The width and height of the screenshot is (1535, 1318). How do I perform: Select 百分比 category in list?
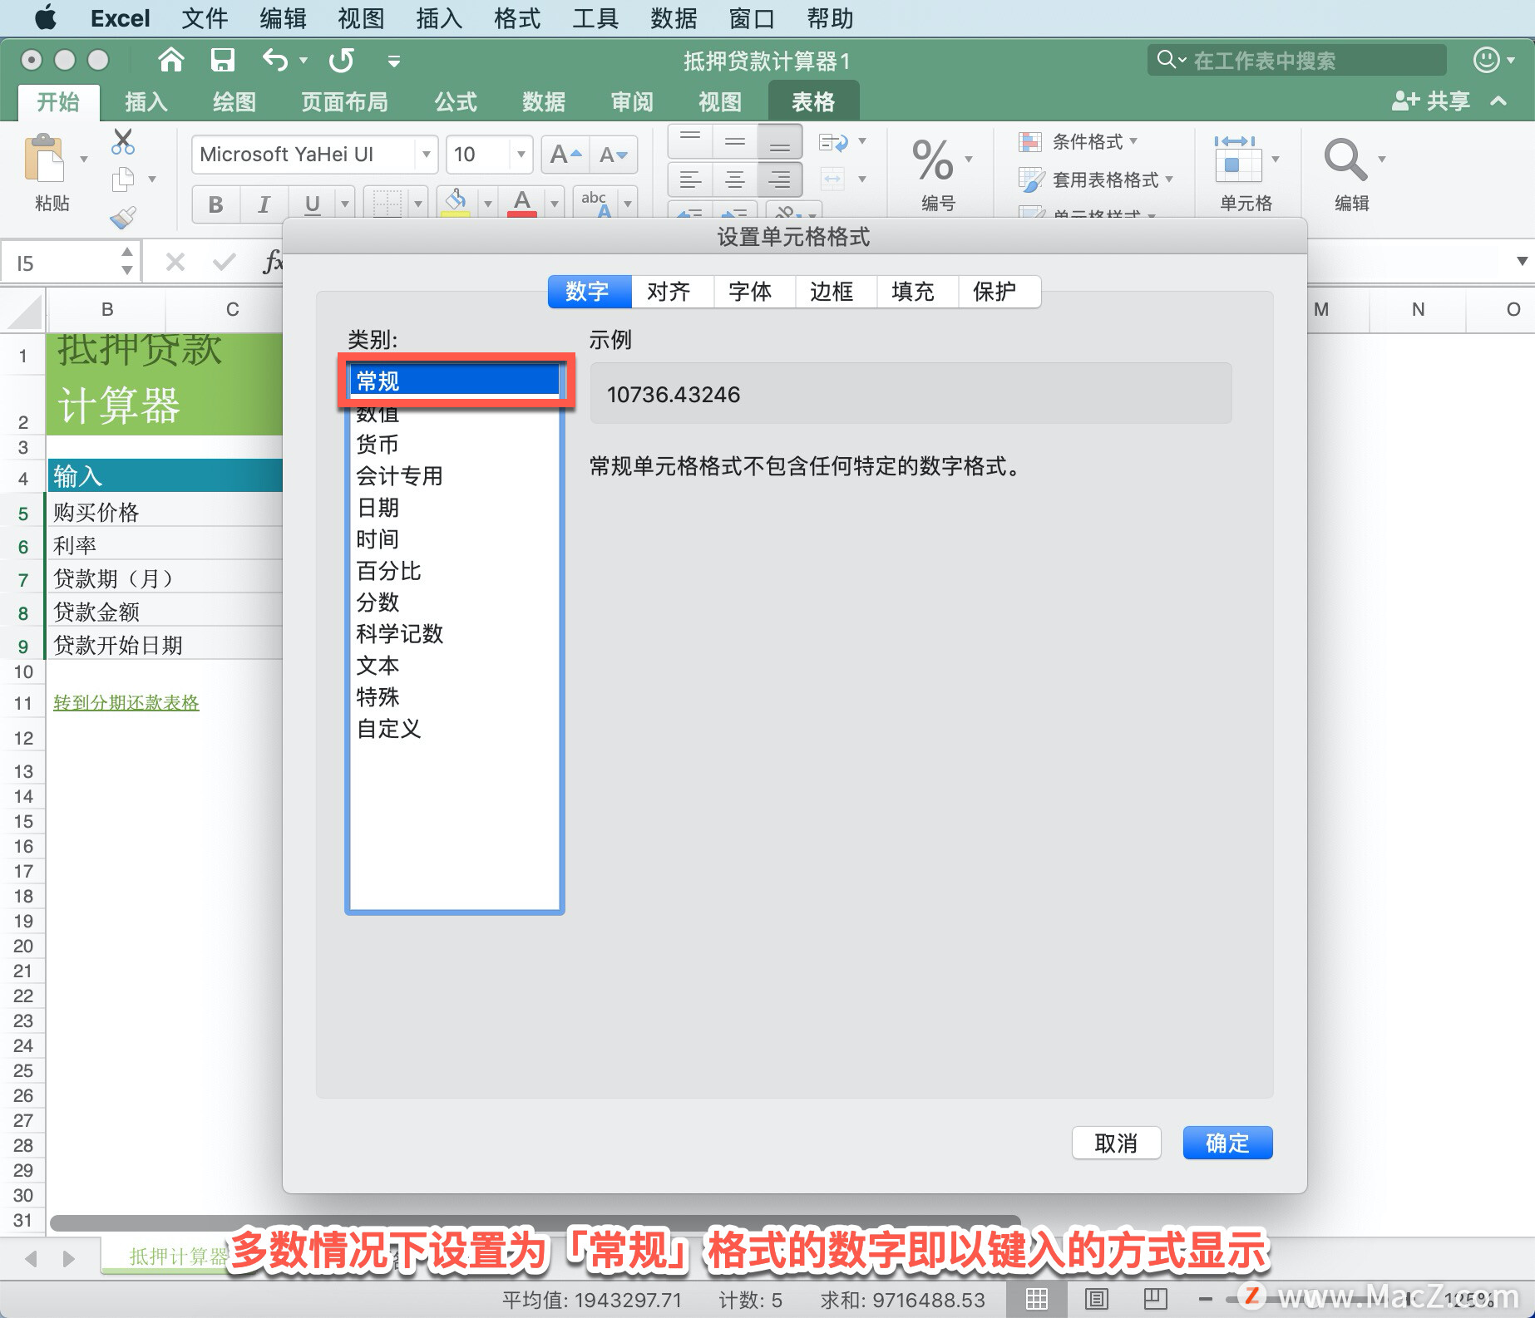pos(455,571)
